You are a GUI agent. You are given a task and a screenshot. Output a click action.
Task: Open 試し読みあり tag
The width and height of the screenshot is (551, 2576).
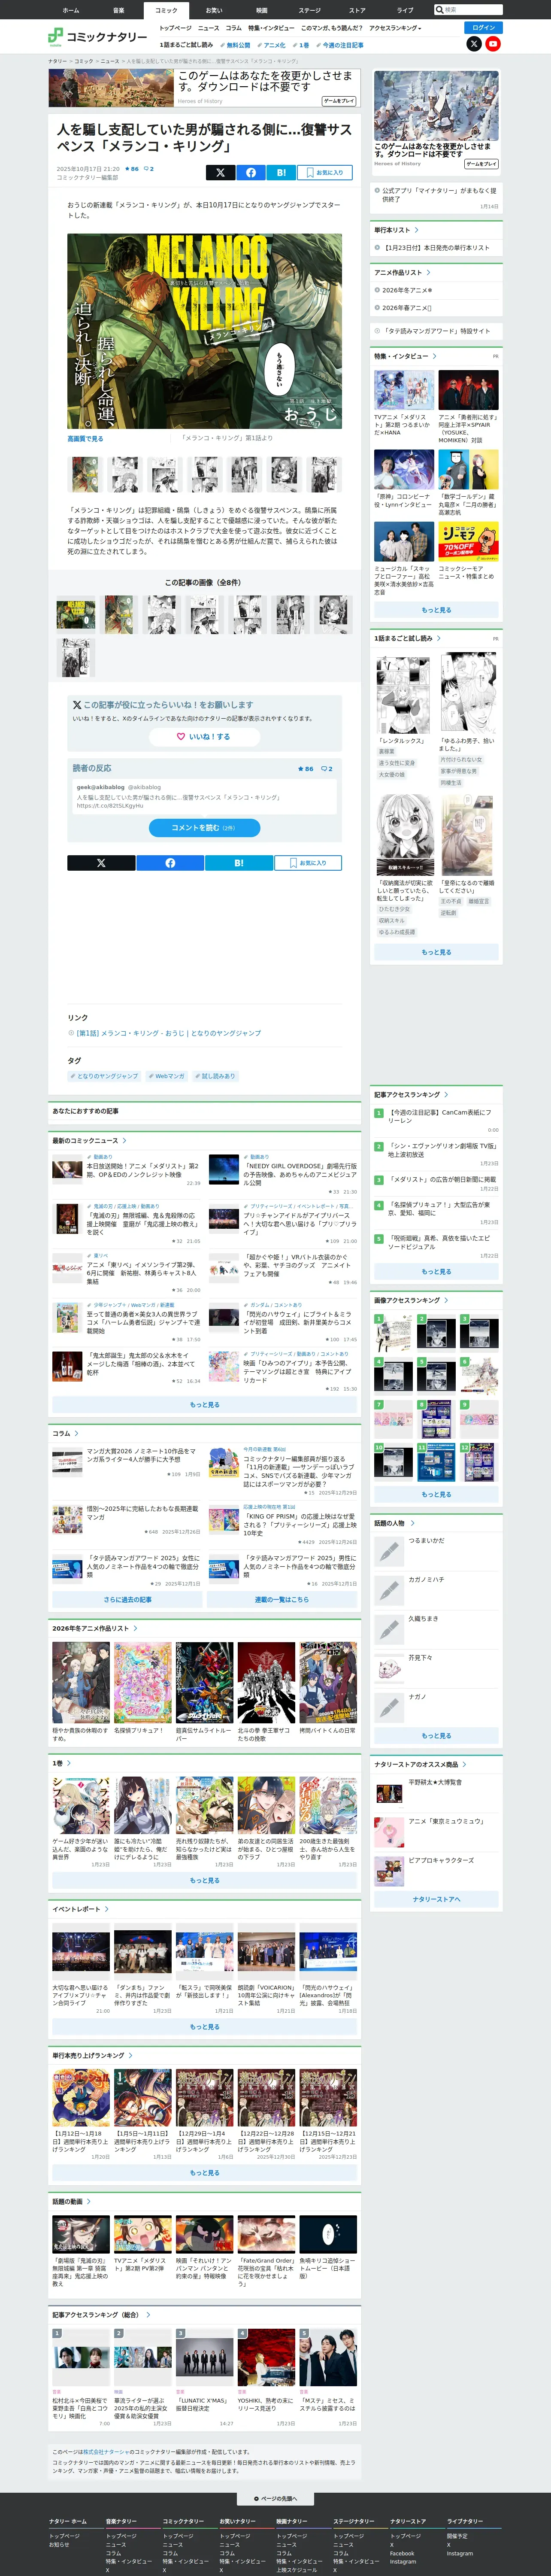point(215,1077)
